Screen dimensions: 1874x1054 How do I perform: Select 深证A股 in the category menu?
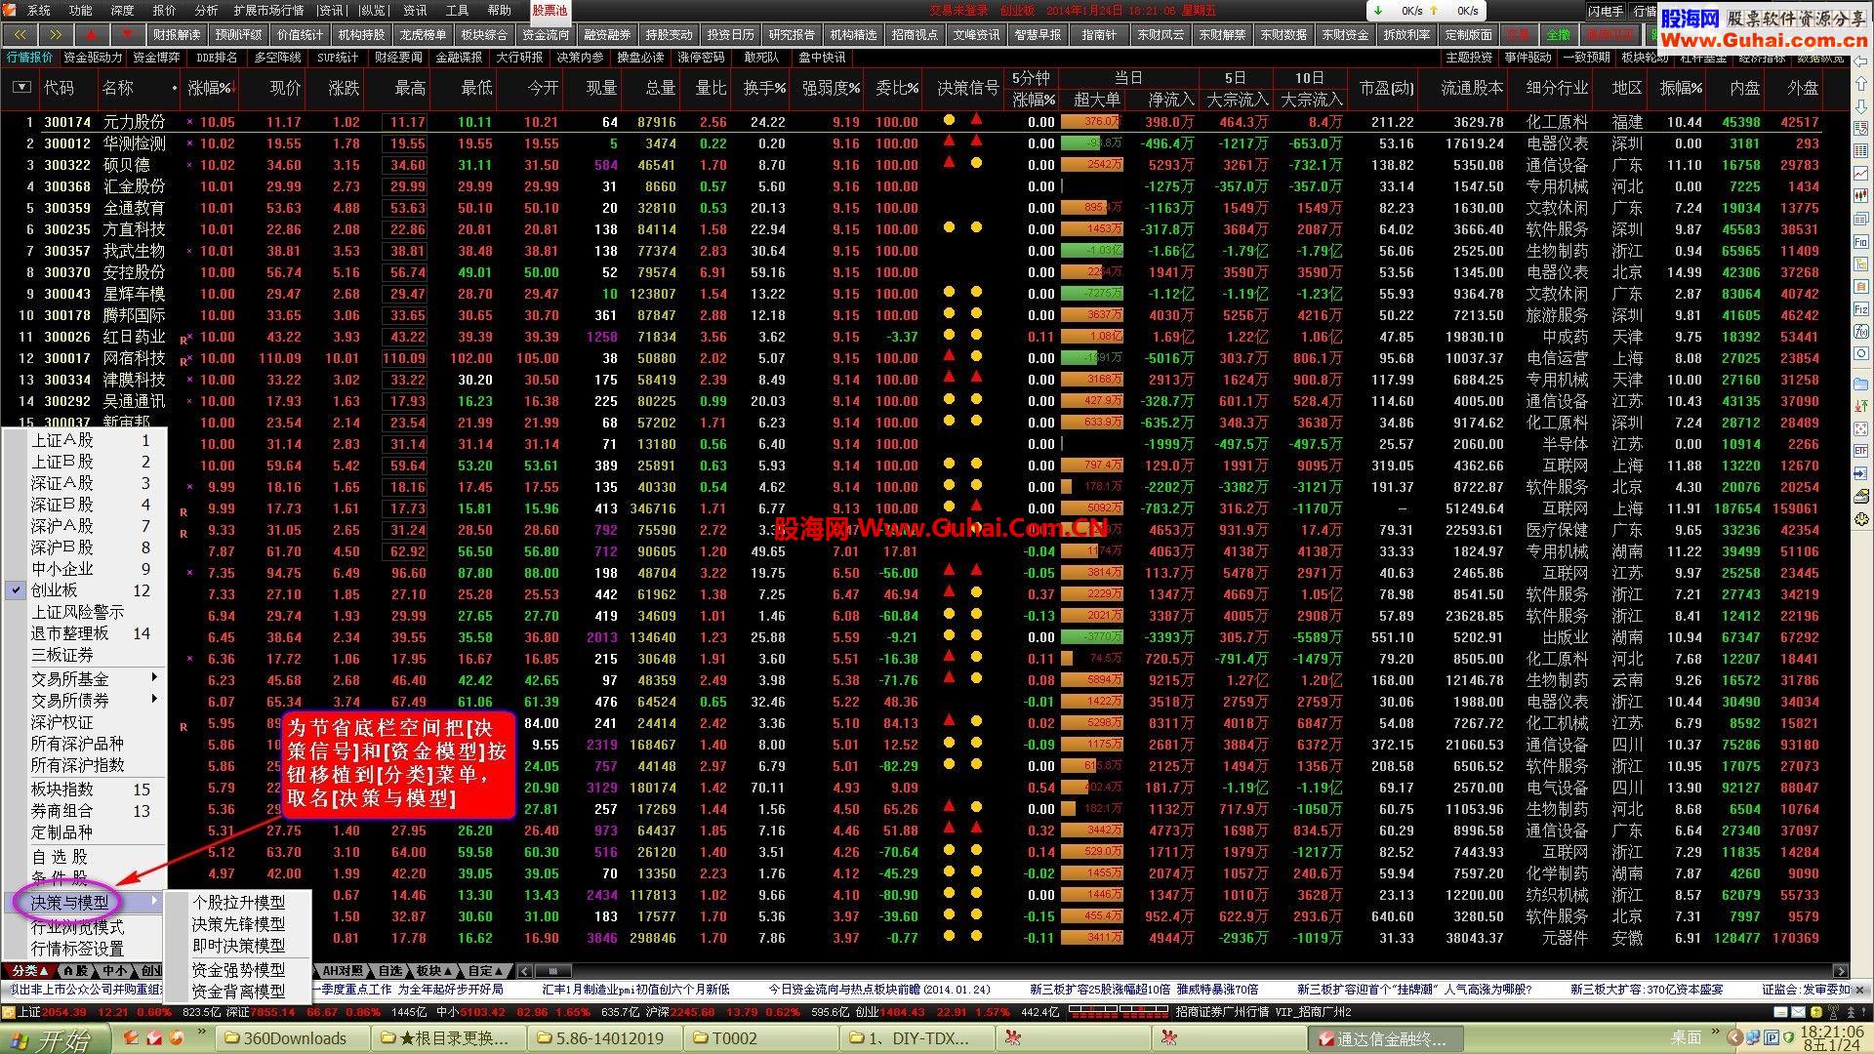coord(83,483)
